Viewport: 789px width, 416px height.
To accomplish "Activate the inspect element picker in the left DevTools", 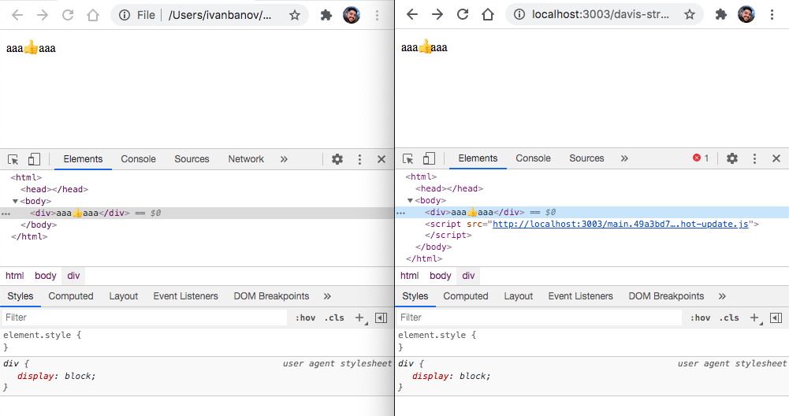I will [13, 159].
